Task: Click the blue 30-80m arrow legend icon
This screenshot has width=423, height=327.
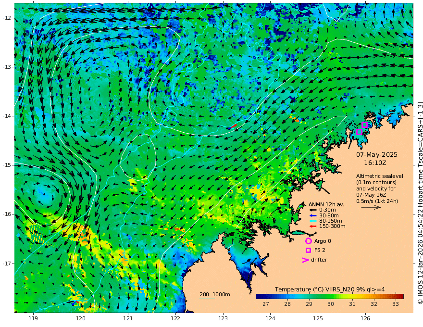Action: tap(312, 215)
